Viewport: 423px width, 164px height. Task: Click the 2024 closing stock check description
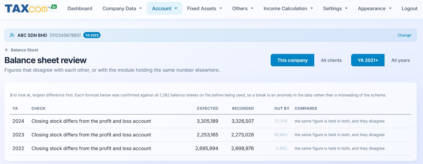(91, 121)
